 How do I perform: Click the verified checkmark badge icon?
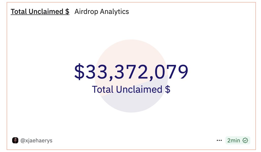tap(245, 140)
